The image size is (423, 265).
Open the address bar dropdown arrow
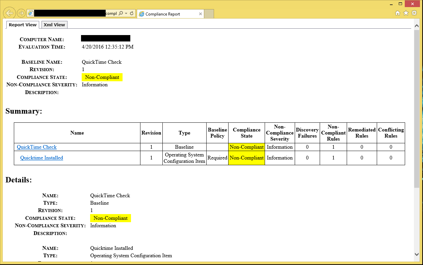(126, 13)
